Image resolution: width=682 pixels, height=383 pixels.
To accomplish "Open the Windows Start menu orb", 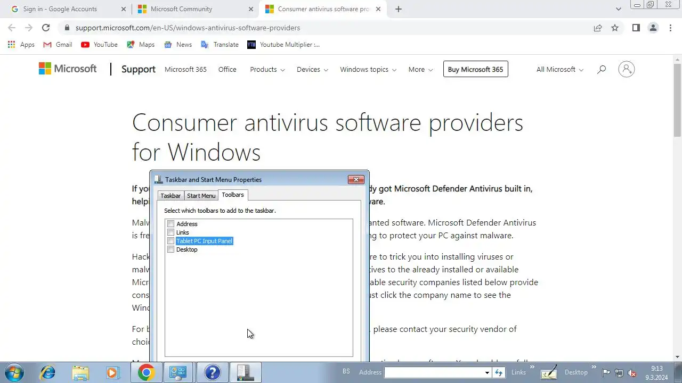I will click(14, 372).
